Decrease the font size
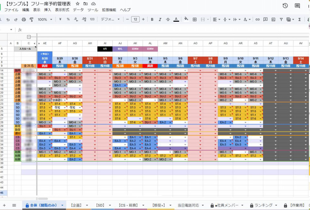 [x=128, y=19]
